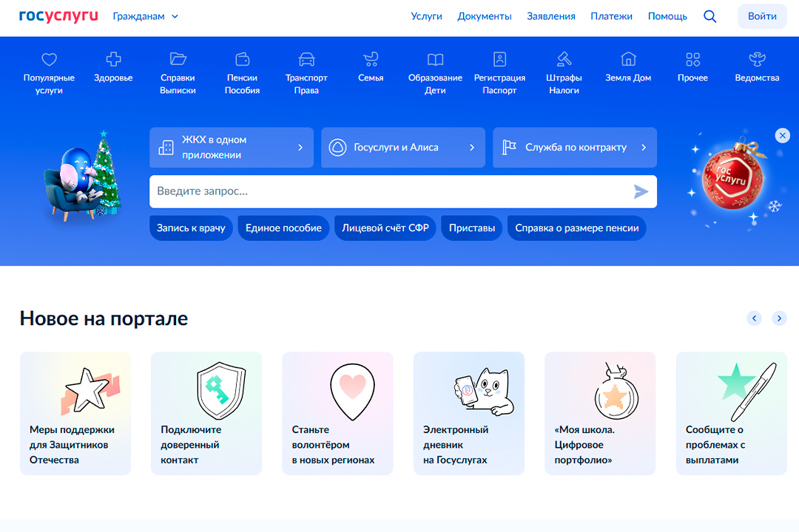The image size is (799, 532).
Task: Show previous Новое на портале cards
Action: [x=754, y=318]
